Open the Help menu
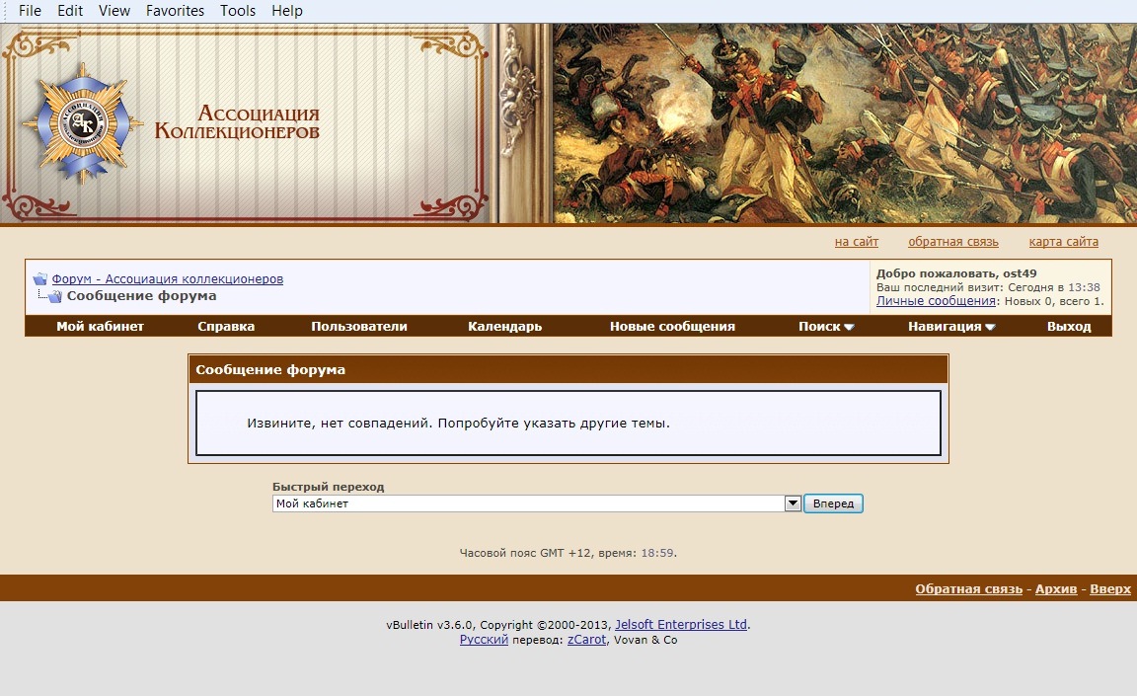The width and height of the screenshot is (1137, 696). point(287,11)
